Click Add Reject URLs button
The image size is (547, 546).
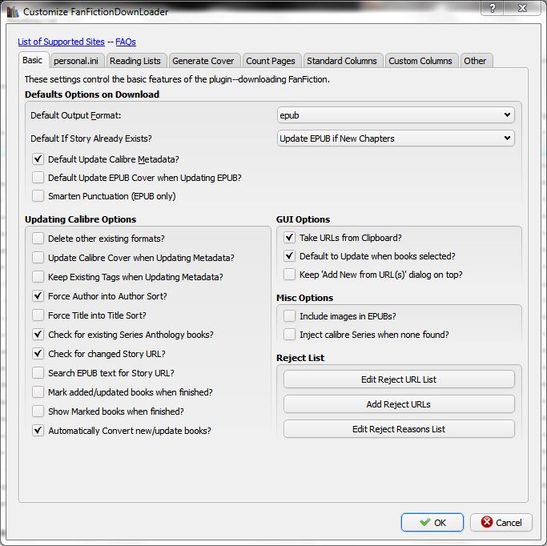399,404
